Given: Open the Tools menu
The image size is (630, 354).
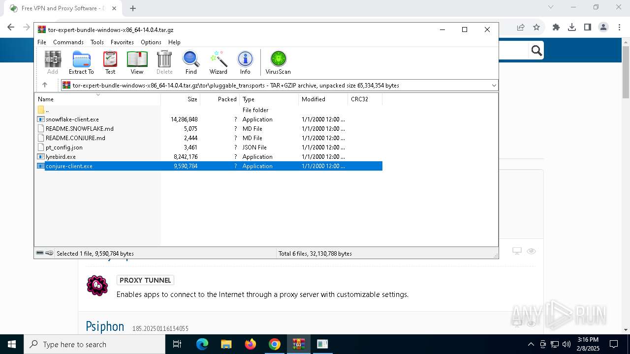Looking at the screenshot, I should pyautogui.click(x=97, y=42).
